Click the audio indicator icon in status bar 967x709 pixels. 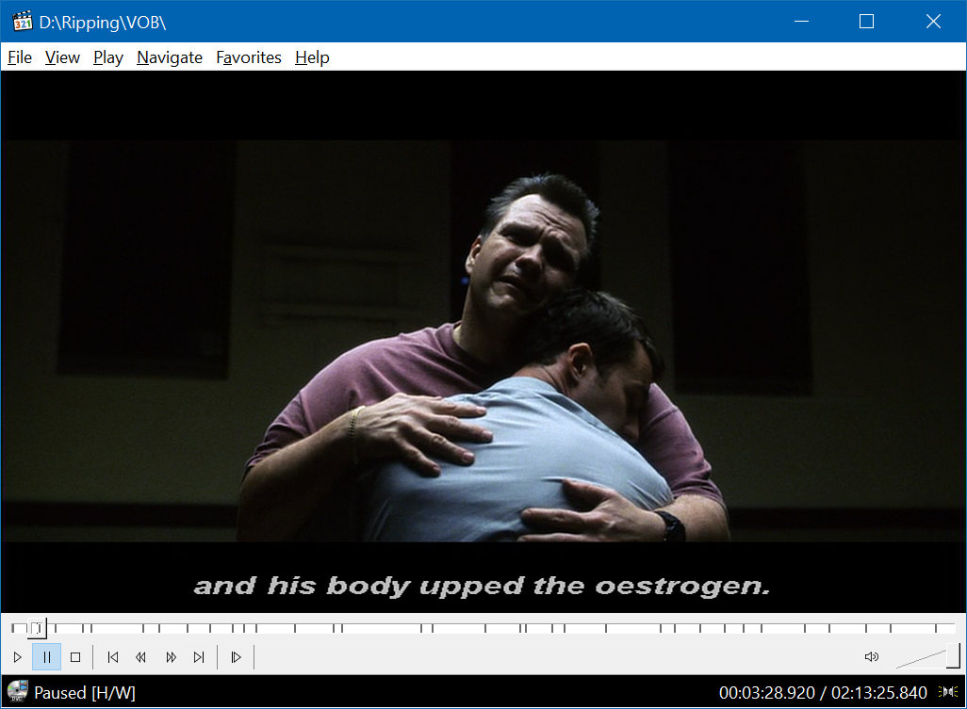(x=948, y=692)
